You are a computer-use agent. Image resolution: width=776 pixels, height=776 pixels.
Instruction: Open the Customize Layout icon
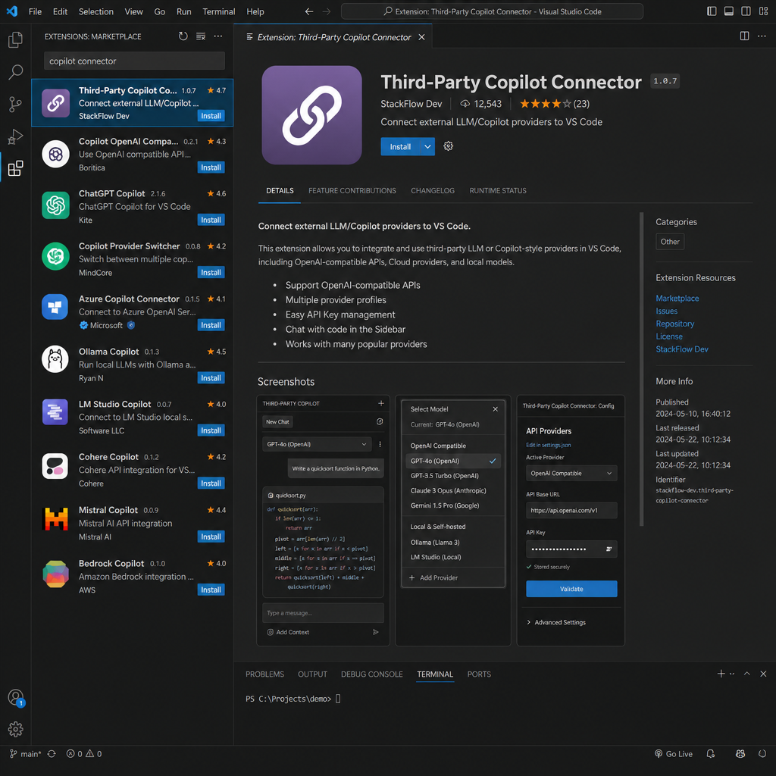coord(763,11)
